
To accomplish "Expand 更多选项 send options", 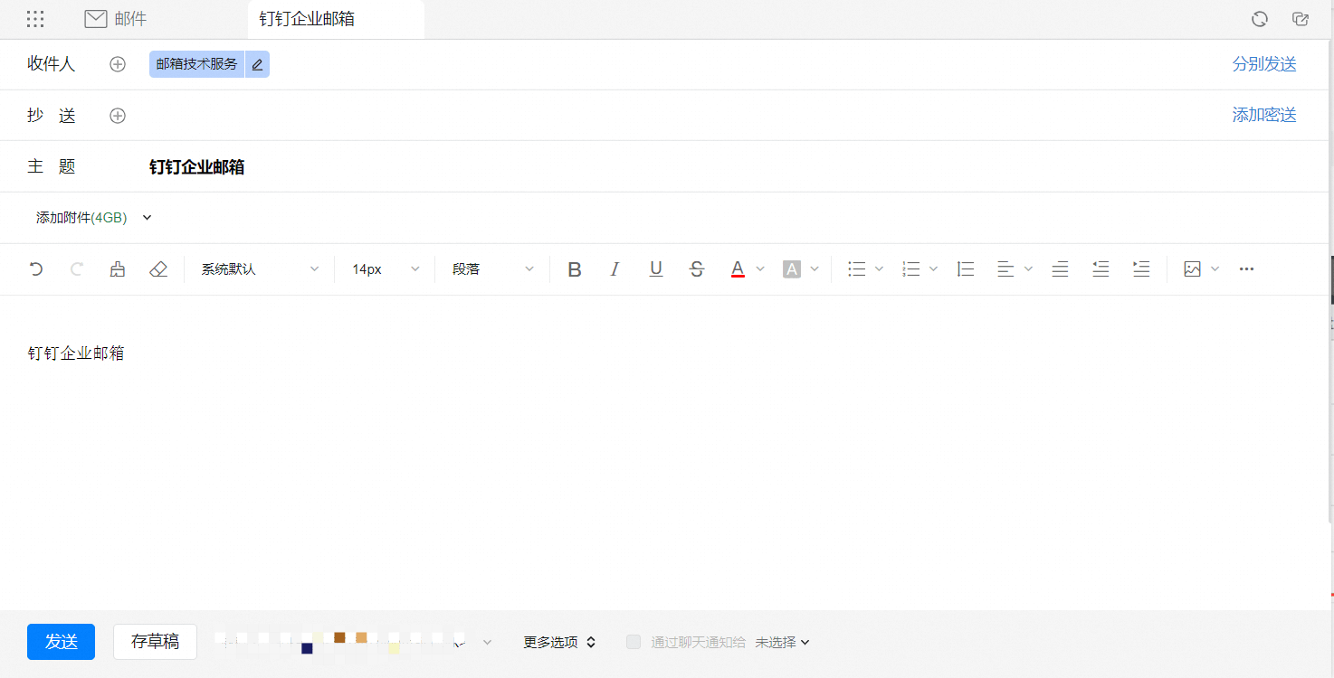I will click(559, 642).
